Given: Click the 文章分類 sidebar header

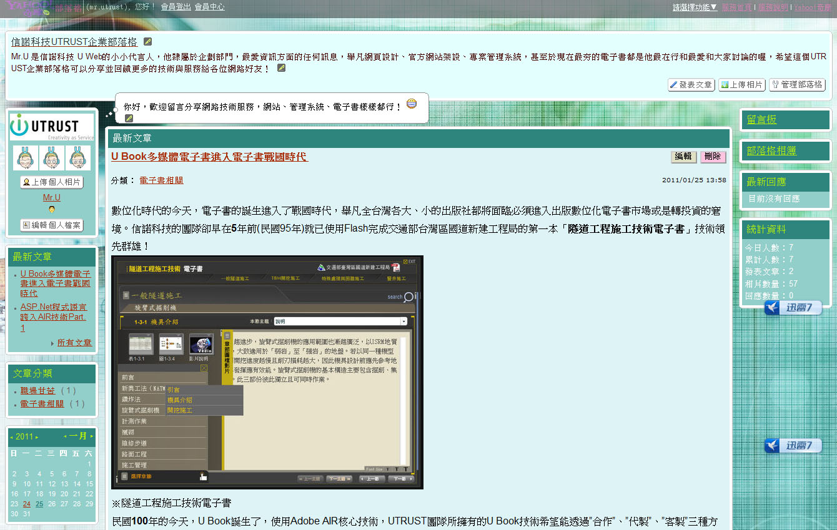Looking at the screenshot, I should pyautogui.click(x=51, y=373).
